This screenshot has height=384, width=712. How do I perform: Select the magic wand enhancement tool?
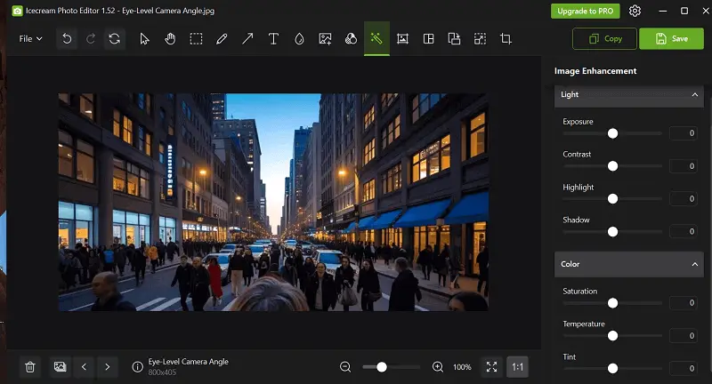(376, 39)
